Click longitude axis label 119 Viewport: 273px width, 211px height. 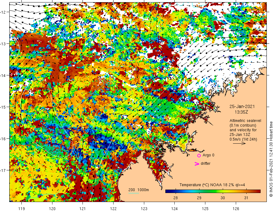tap(22, 209)
